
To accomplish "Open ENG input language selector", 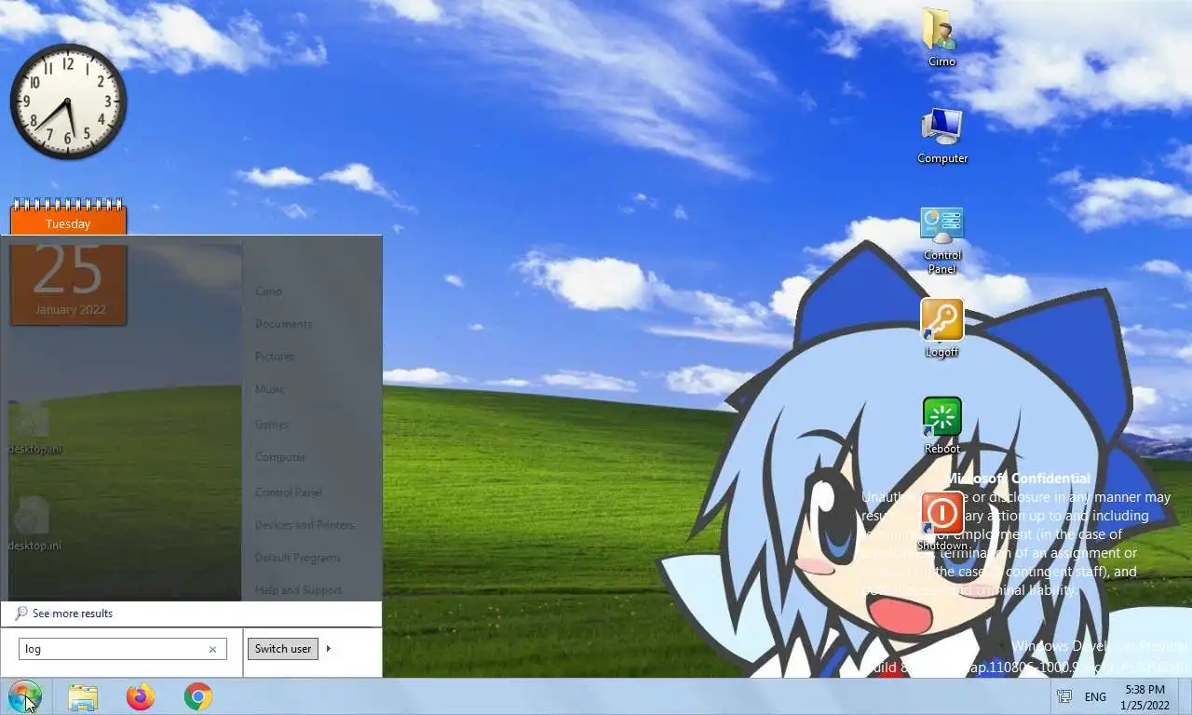I will (1095, 696).
